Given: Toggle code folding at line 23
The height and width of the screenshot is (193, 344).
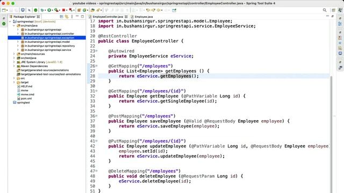Looking at the screenshot, I should pos(97,51).
